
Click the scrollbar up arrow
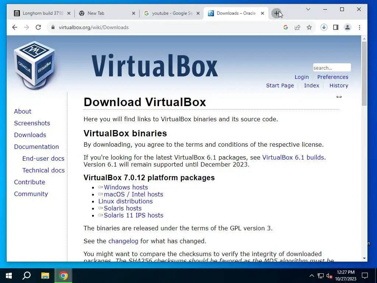[x=364, y=38]
